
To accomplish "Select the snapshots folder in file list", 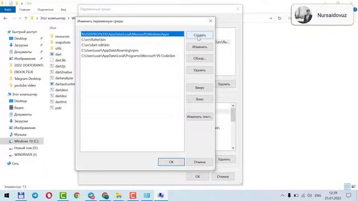I will pyautogui.click(x=63, y=42).
